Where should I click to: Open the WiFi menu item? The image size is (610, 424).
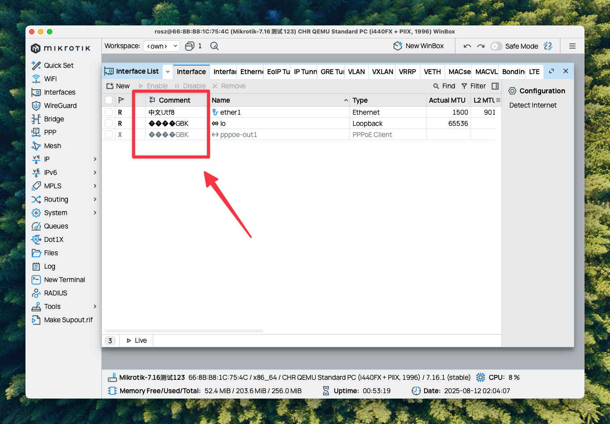(44, 79)
